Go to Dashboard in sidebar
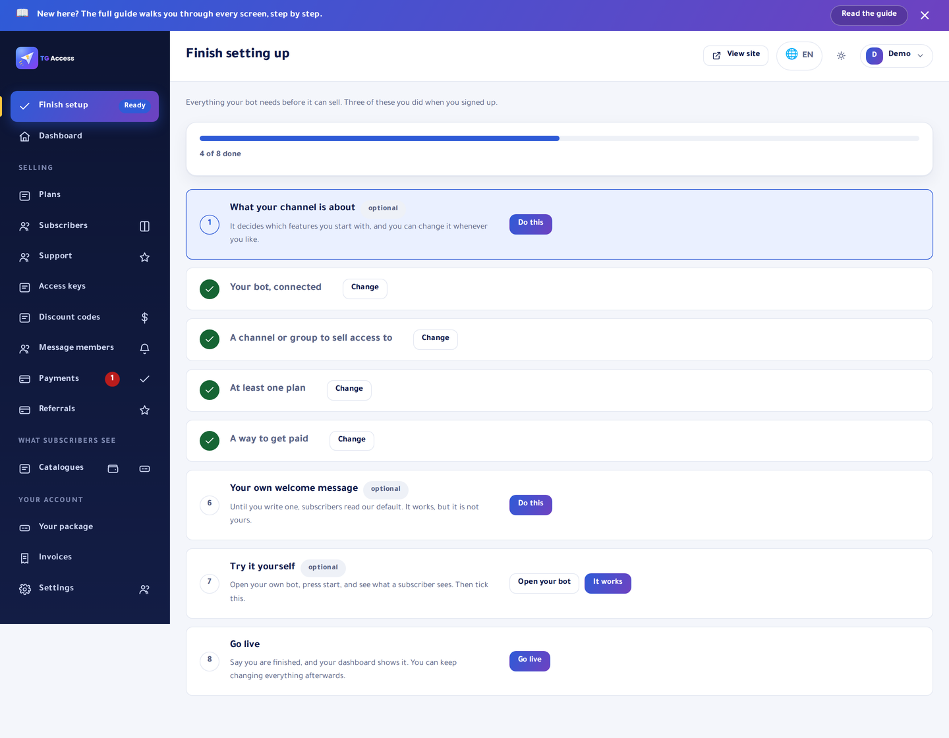This screenshot has height=738, width=949. pos(84,136)
